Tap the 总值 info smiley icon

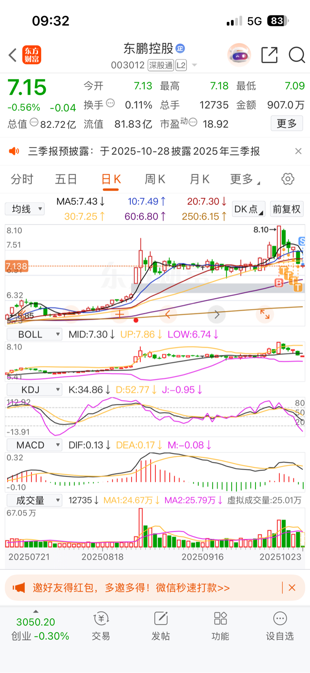coord(34,122)
